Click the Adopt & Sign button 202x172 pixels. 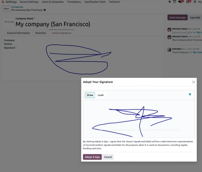coord(92,157)
